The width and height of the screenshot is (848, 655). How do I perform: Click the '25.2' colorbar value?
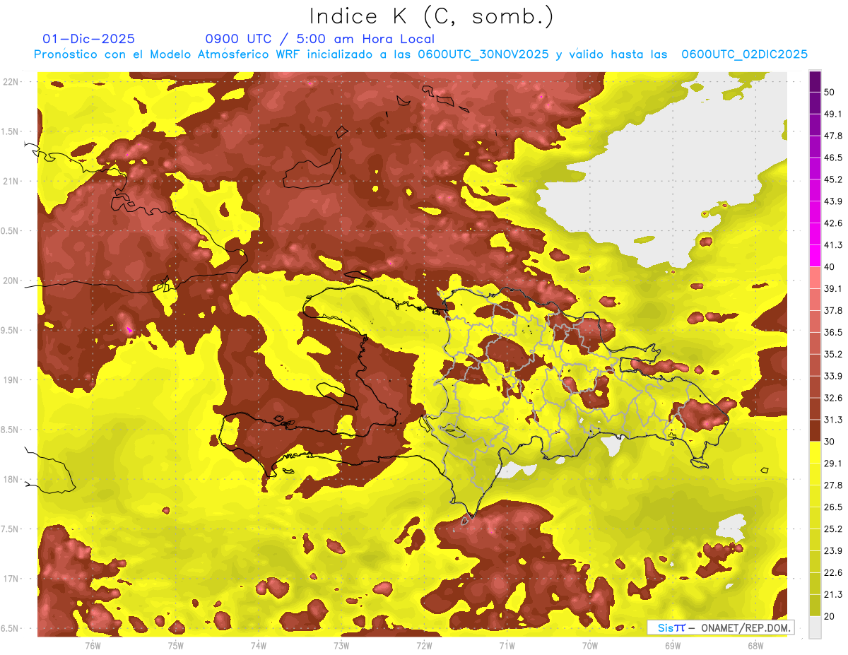[833, 529]
